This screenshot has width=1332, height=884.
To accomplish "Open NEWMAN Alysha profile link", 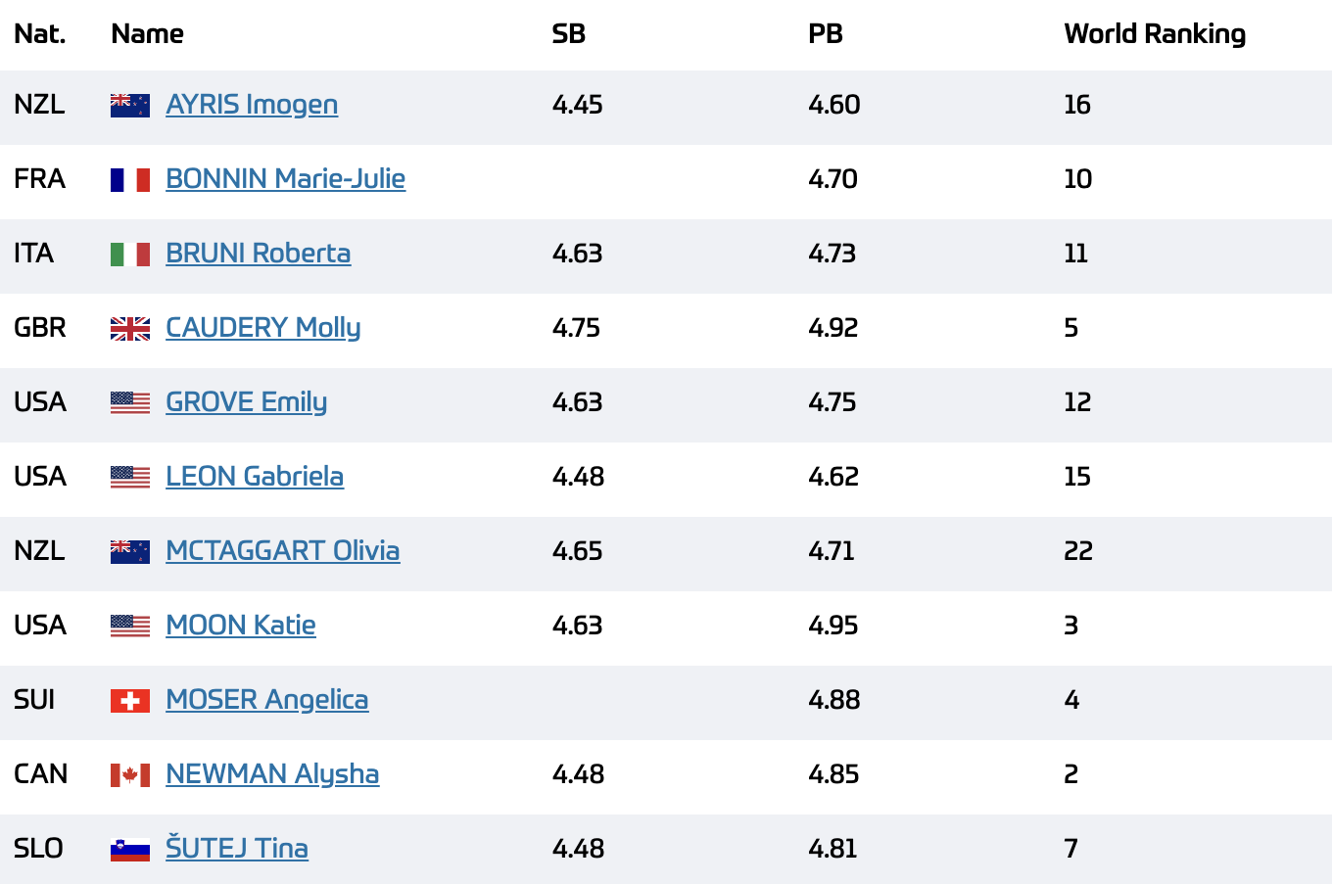I will (272, 774).
